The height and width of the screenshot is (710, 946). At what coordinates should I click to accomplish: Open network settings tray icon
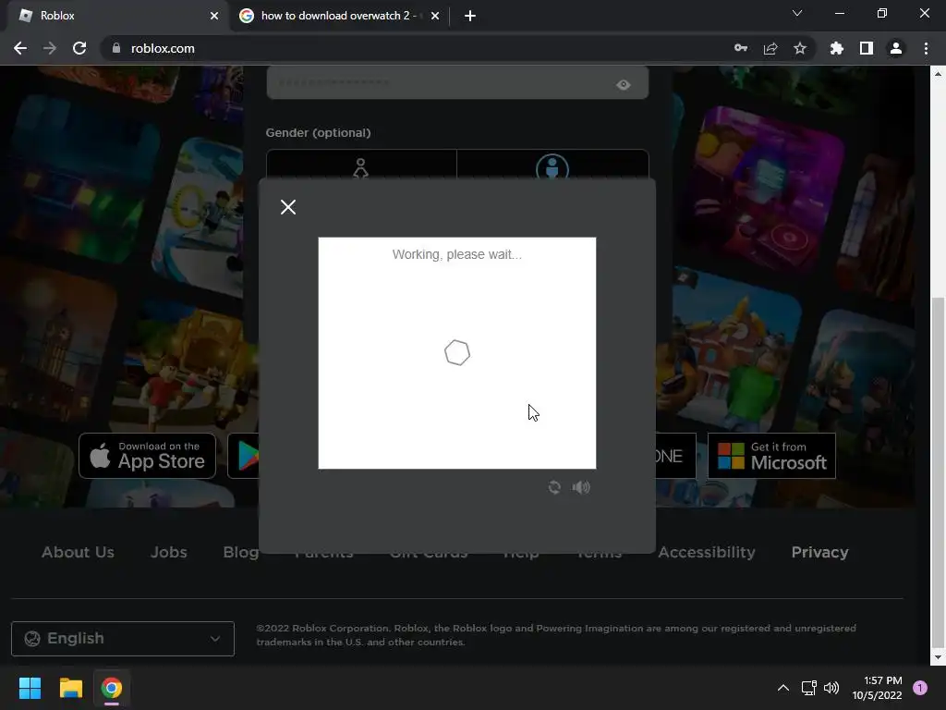(x=808, y=688)
